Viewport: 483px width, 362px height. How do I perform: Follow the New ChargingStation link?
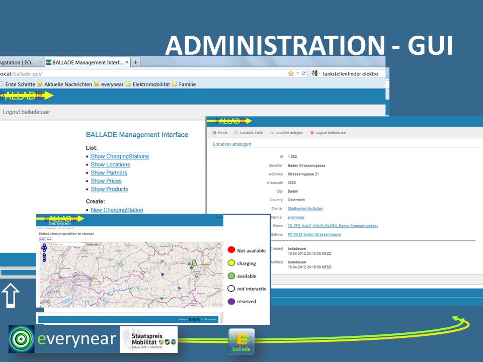pos(117,210)
